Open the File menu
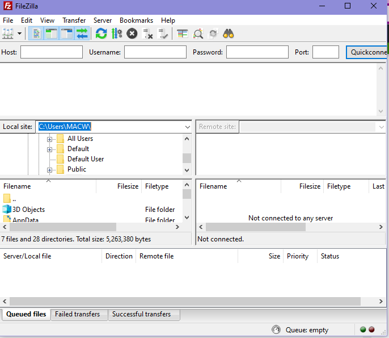Viewport: 389px width, 338px height. pos(8,20)
